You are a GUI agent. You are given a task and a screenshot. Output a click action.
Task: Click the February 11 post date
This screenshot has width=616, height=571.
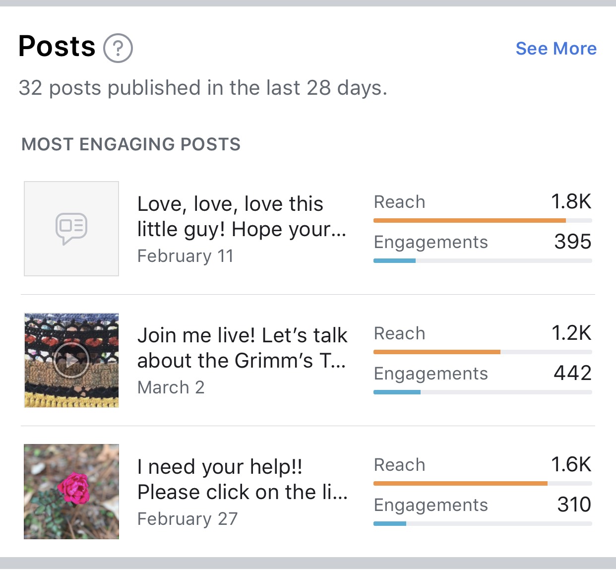tap(185, 256)
